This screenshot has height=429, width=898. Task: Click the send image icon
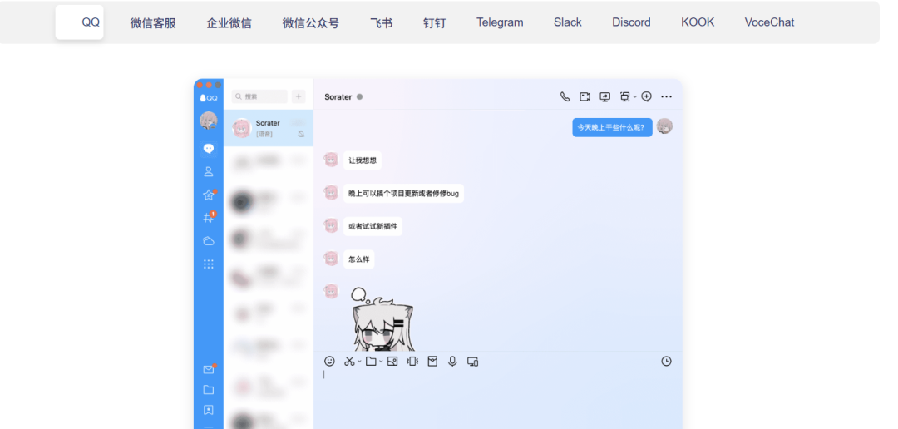pyautogui.click(x=392, y=362)
